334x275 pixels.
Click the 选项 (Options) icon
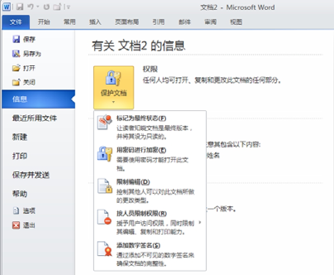16,211
